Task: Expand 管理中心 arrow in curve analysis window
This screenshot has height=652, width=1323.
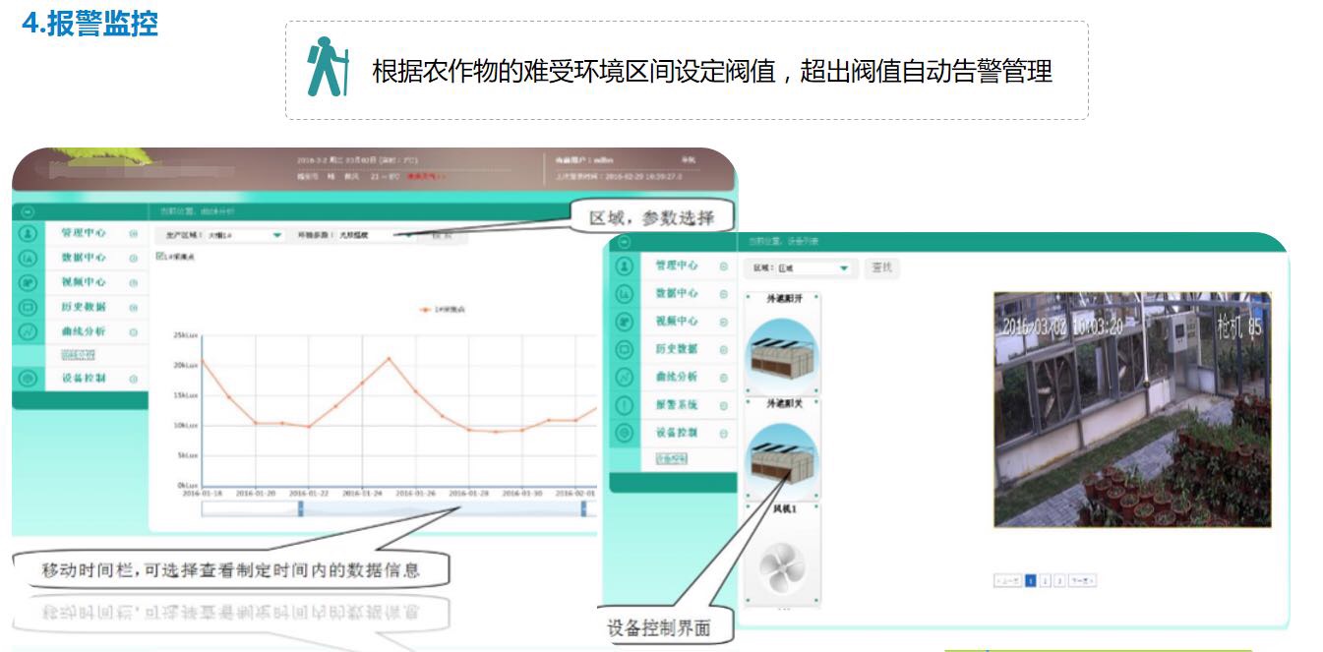Action: [133, 234]
